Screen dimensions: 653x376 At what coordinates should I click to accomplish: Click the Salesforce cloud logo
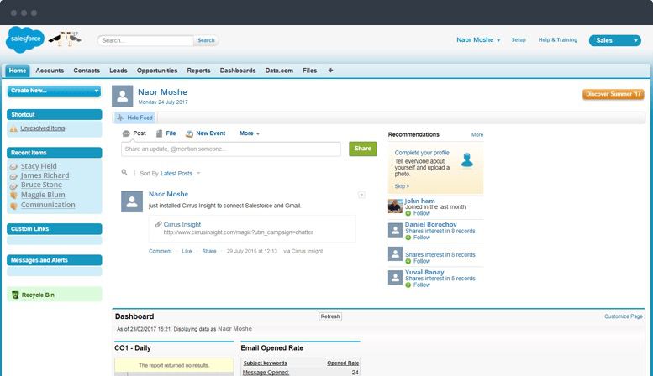[x=25, y=39]
